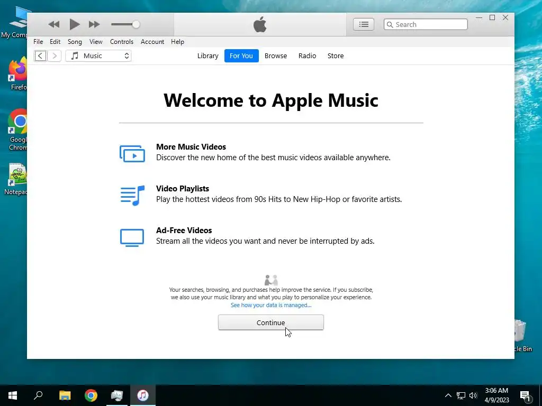Click the privacy handshake icon
The height and width of the screenshot is (406, 542).
click(271, 280)
